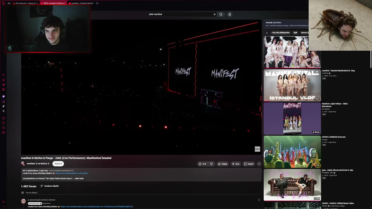Viewport: 372px width, 209px height.
Task: Click the page scrollbar on the right edge
Action: (371, 60)
